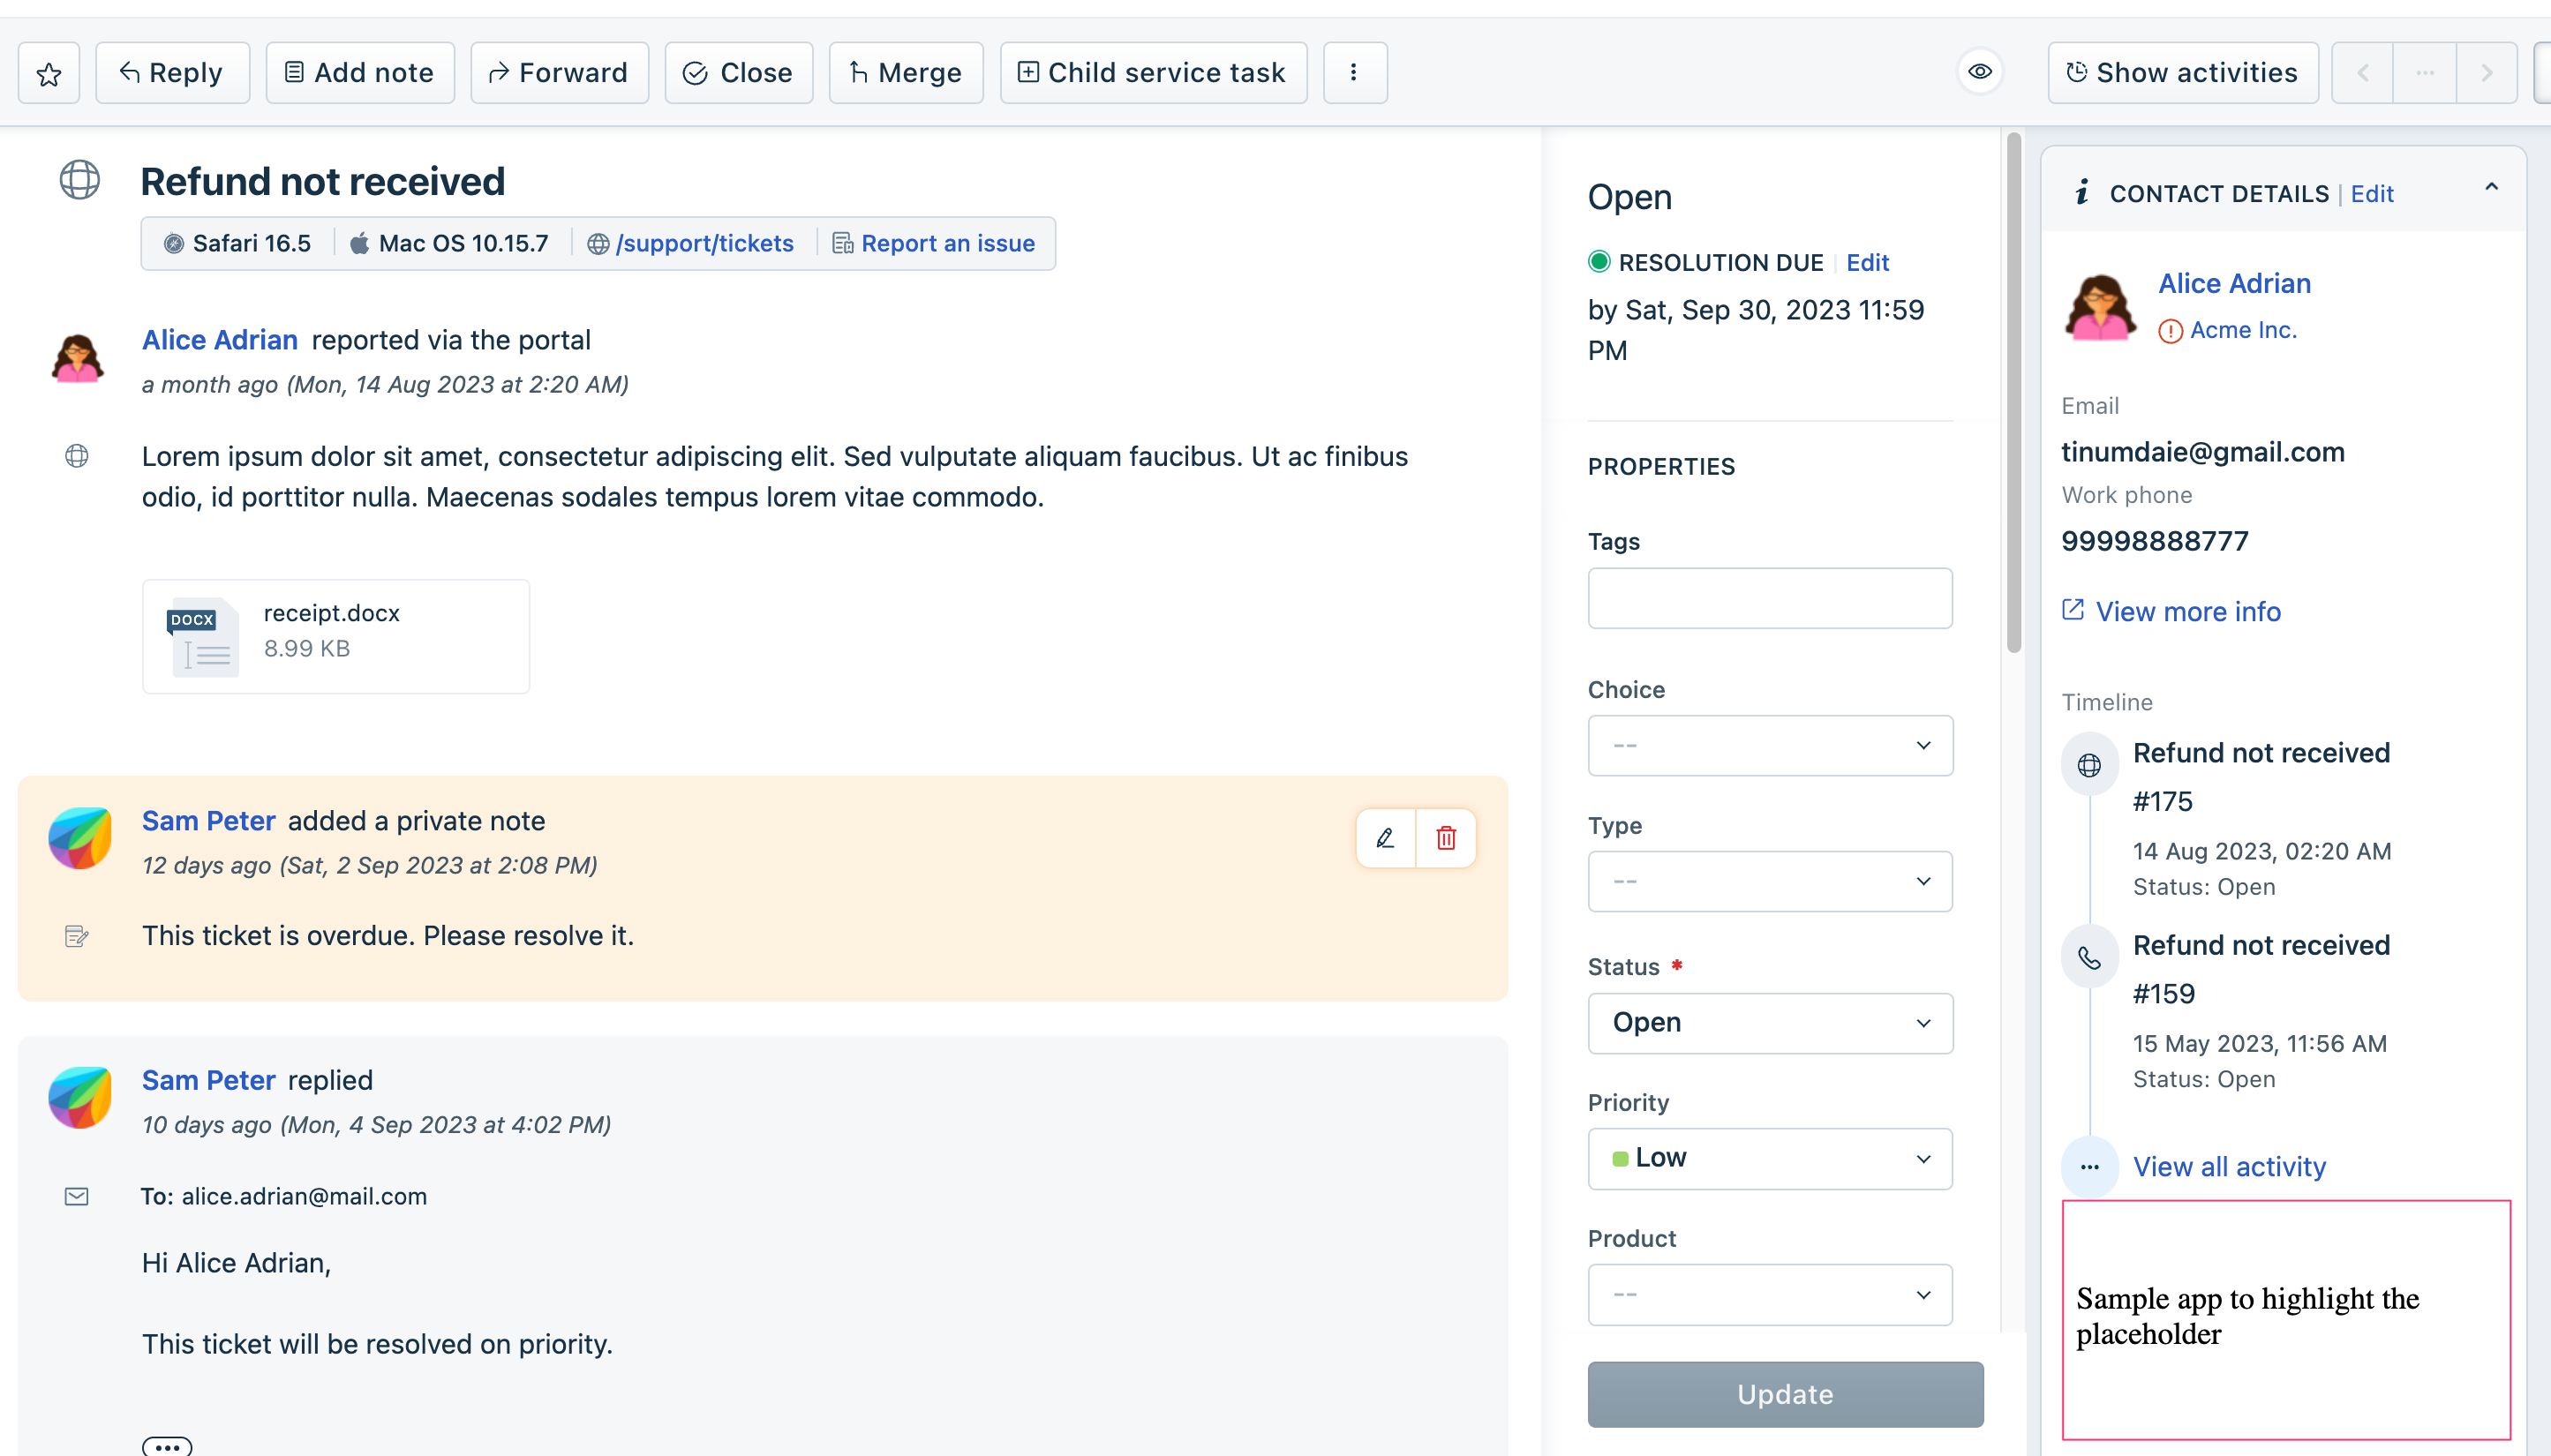Click the delete trash icon on private note

(x=1446, y=837)
